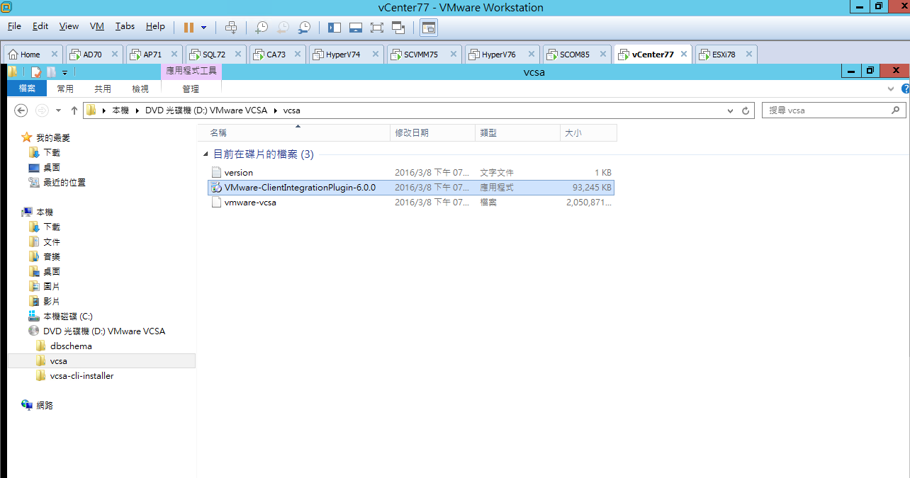This screenshot has height=478, width=910.
Task: Pause the virtual machine with pause icon
Action: point(189,28)
